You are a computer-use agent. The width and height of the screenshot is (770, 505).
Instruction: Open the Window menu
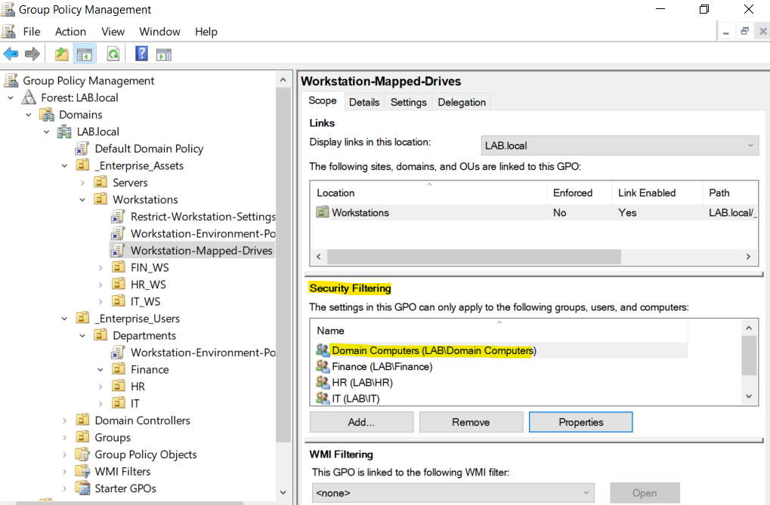pyautogui.click(x=159, y=32)
